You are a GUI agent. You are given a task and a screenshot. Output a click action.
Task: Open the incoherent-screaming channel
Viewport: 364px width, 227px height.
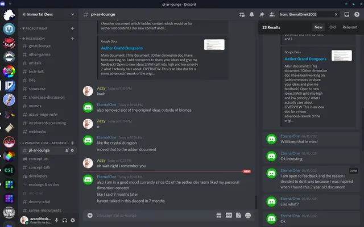point(48,123)
